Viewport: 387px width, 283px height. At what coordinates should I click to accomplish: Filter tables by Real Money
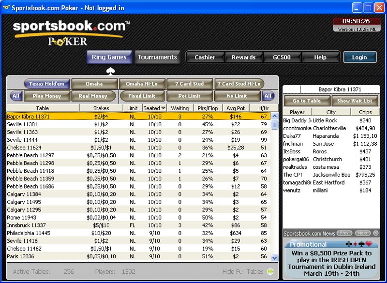coord(93,96)
